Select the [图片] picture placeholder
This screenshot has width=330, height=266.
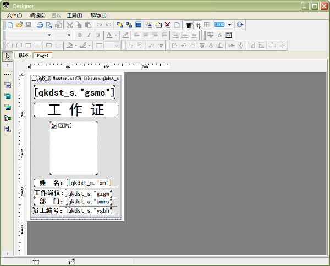(74, 148)
